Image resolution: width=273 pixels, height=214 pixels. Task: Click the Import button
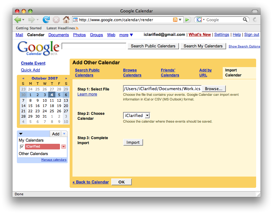click(133, 142)
